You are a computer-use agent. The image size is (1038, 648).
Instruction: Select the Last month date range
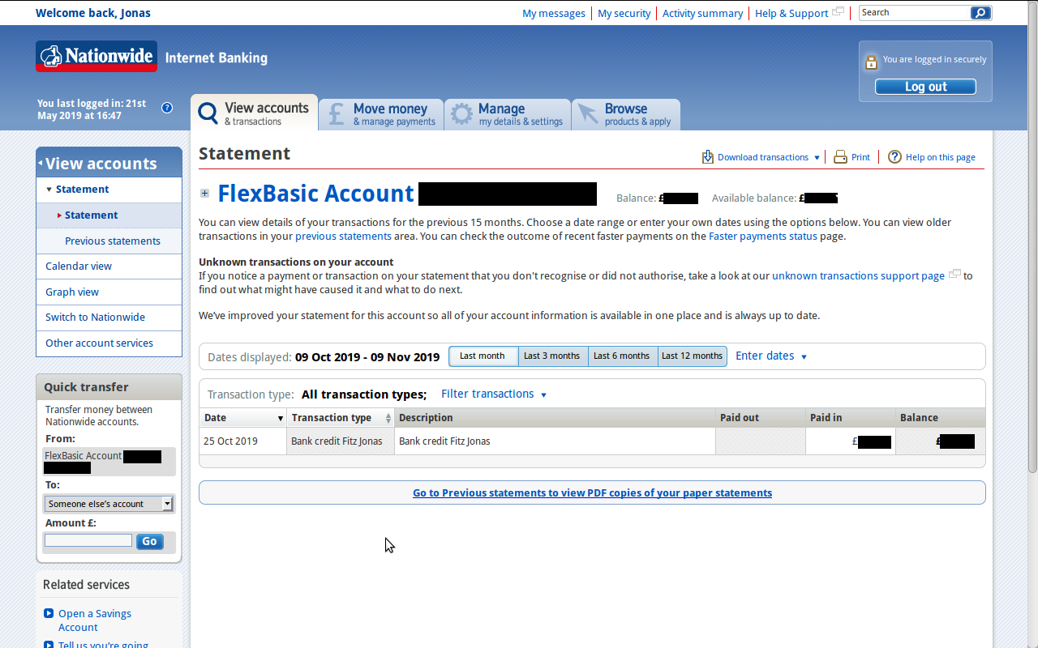pyautogui.click(x=483, y=356)
